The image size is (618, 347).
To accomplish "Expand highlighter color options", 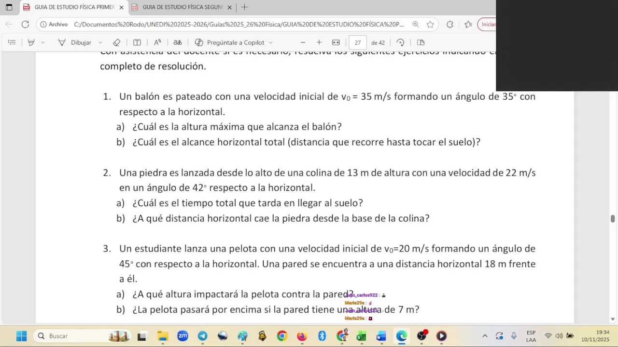I will pyautogui.click(x=42, y=42).
